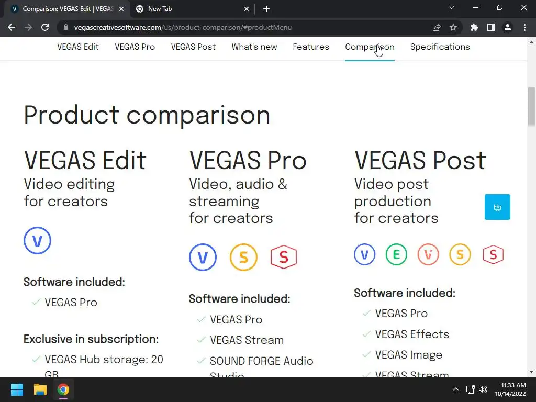This screenshot has width=536, height=402.
Task: Click 'VEGAS Pro' under VEGAS Edit software included
Action: [71, 302]
